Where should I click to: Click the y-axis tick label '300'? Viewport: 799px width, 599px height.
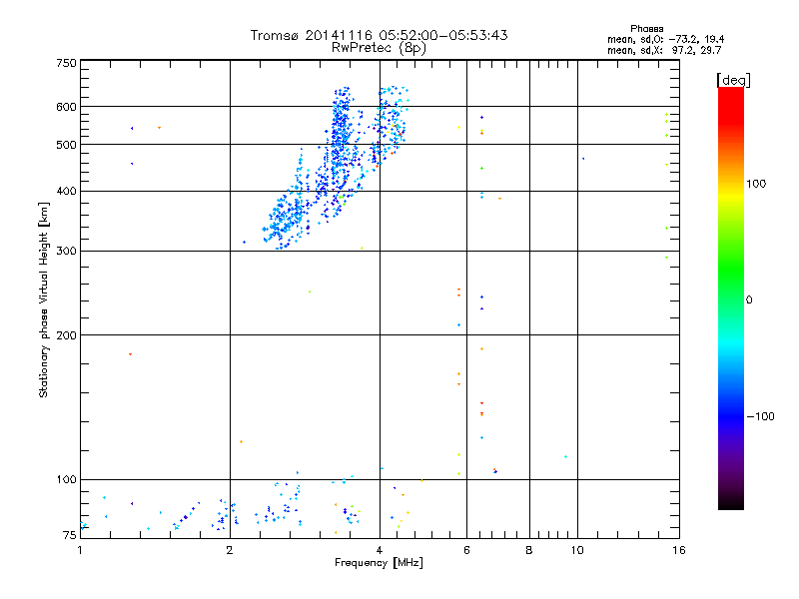pos(66,252)
